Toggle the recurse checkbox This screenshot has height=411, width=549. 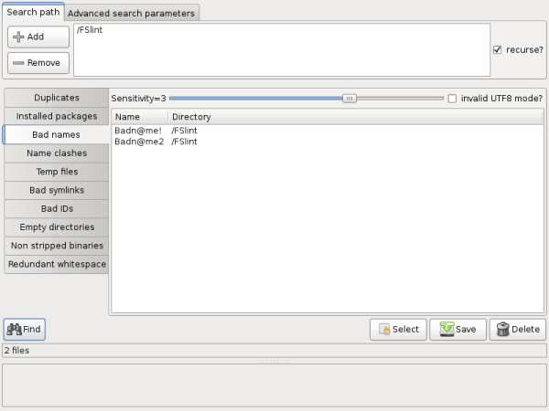pos(497,49)
